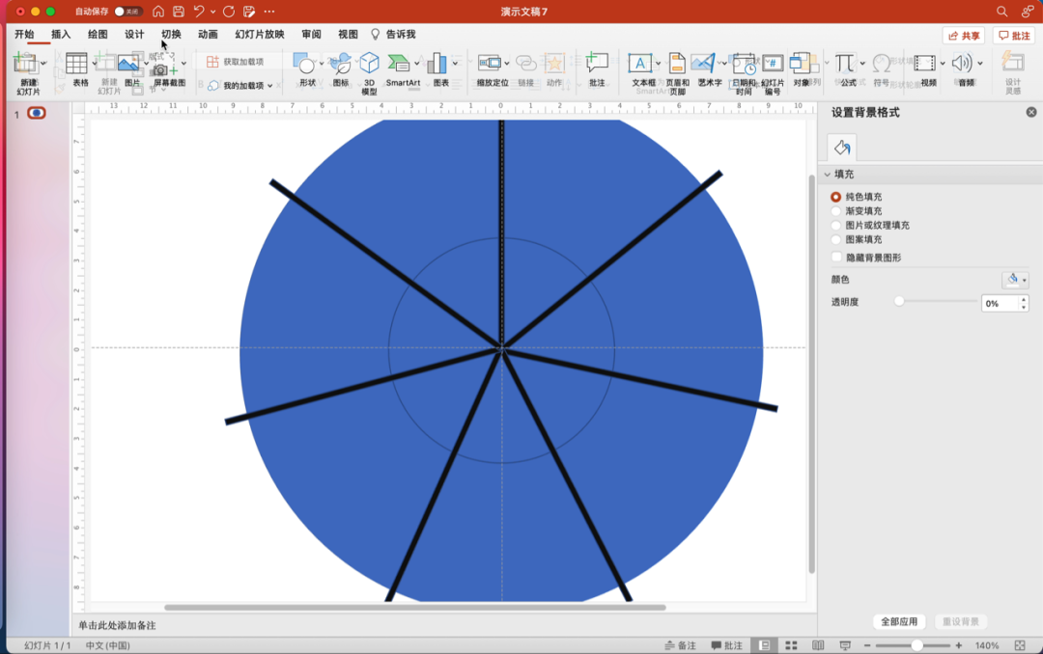Start slideshow from status bar icon

(x=845, y=645)
